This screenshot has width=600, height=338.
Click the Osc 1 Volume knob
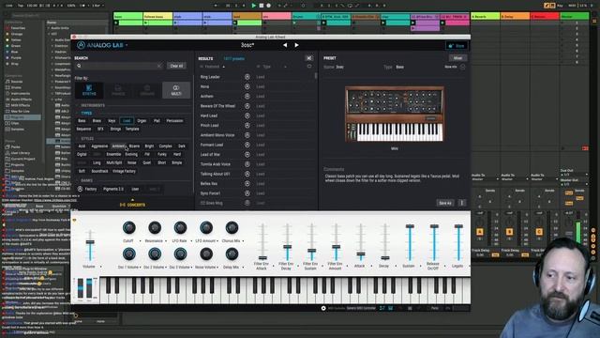point(128,253)
